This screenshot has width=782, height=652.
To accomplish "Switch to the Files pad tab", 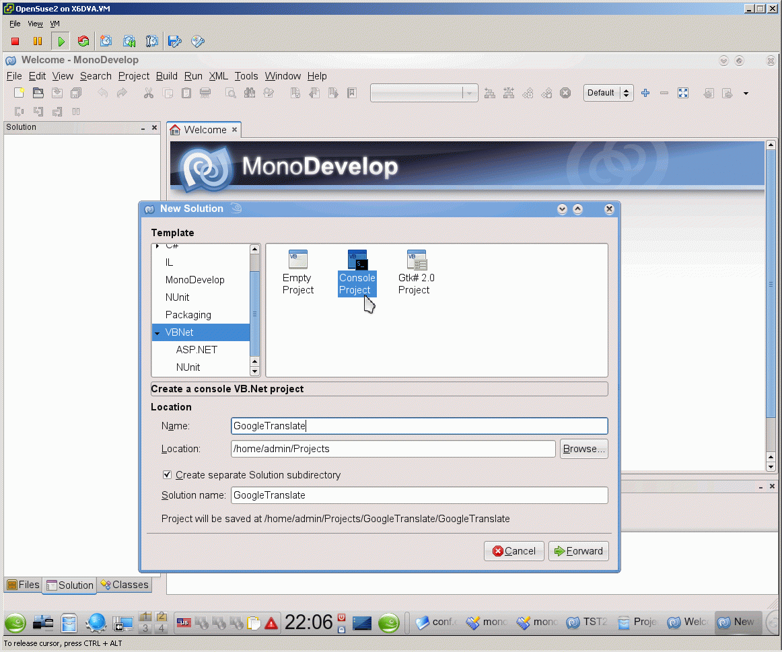I will pos(24,585).
